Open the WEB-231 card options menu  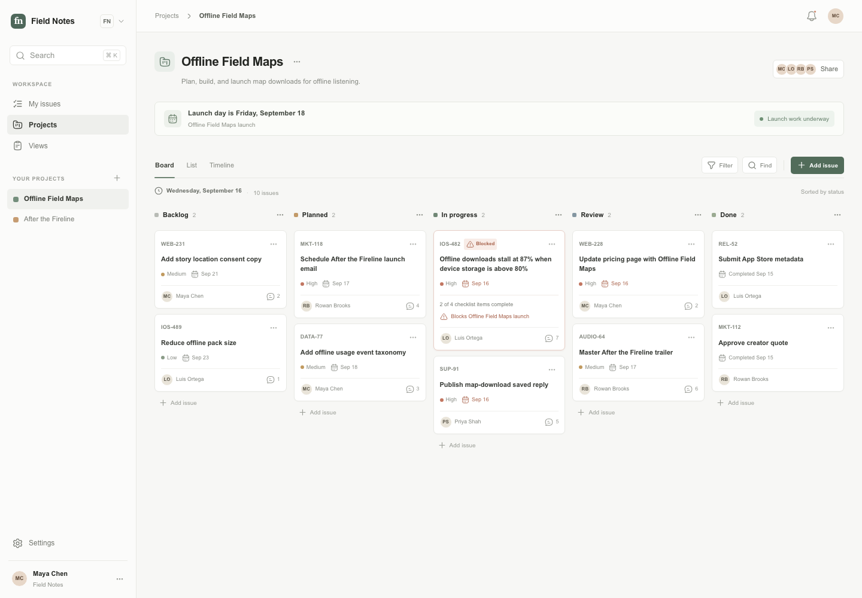click(x=274, y=244)
